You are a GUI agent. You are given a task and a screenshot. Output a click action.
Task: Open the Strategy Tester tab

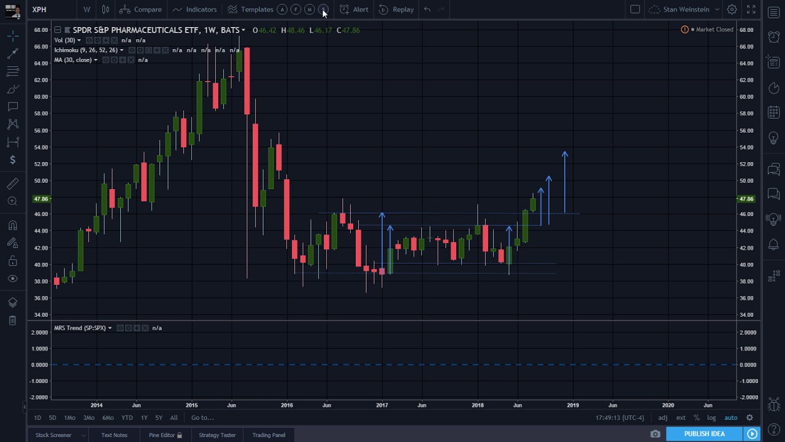point(217,435)
